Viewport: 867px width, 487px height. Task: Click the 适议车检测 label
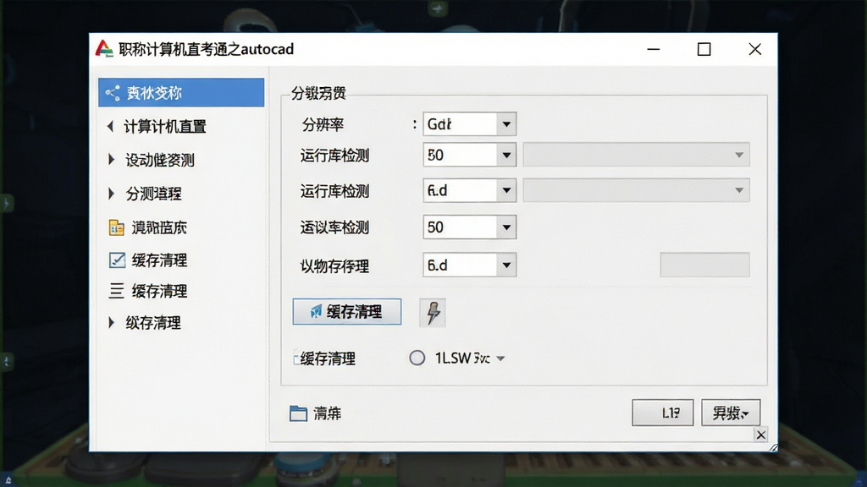click(x=334, y=227)
